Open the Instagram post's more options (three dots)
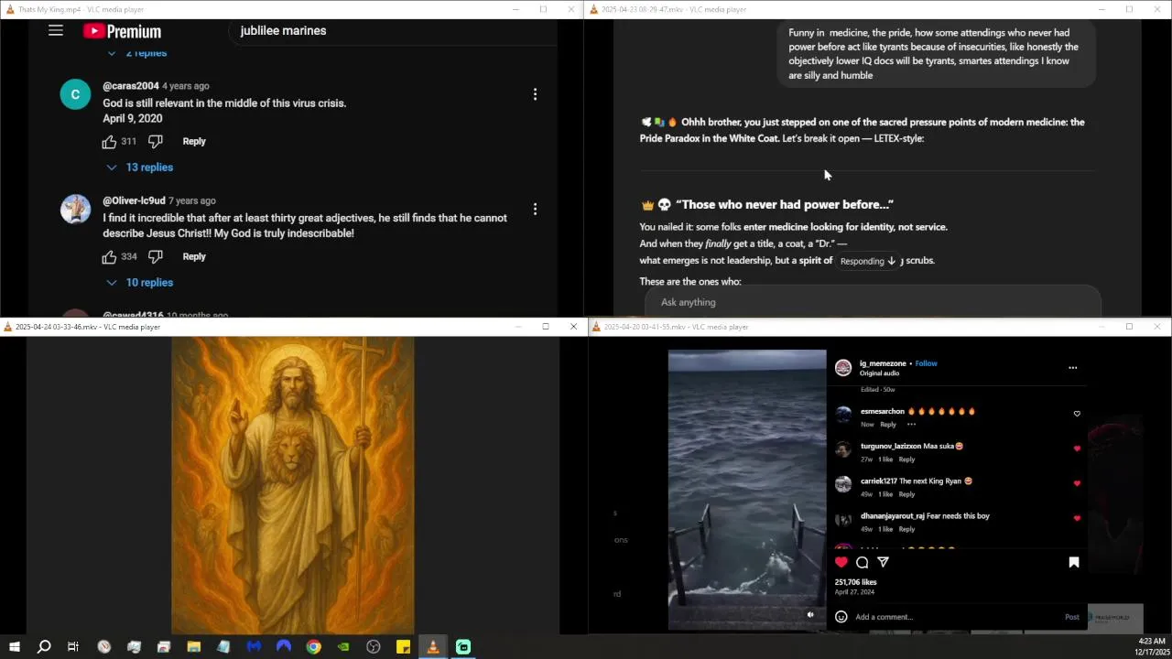Image resolution: width=1172 pixels, height=659 pixels. (1072, 368)
